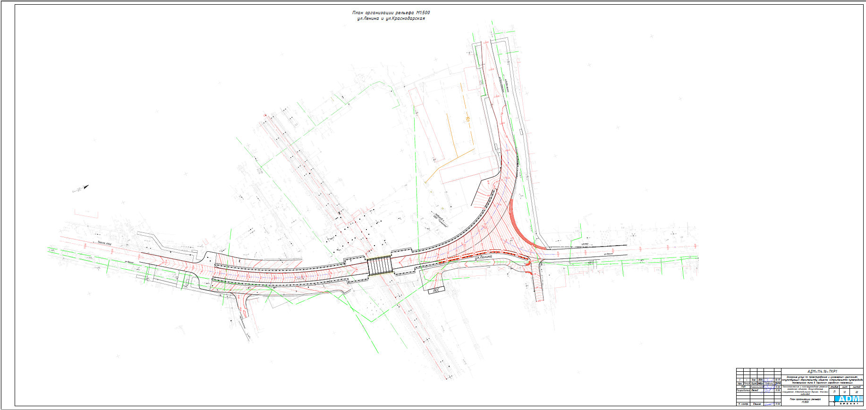Select the "листов" header cell
This screenshot has height=410, width=866.
click(x=857, y=387)
